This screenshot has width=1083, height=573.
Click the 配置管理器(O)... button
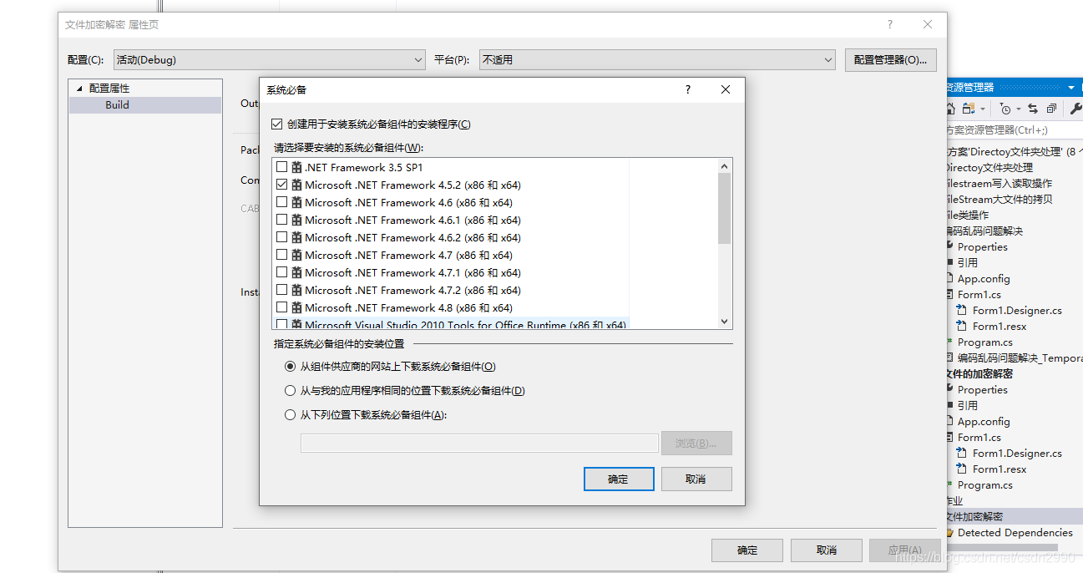coord(891,59)
